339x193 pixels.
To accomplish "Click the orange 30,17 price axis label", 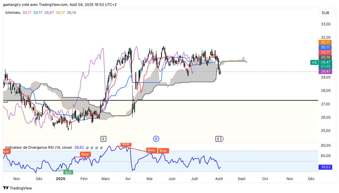I will [325, 42].
